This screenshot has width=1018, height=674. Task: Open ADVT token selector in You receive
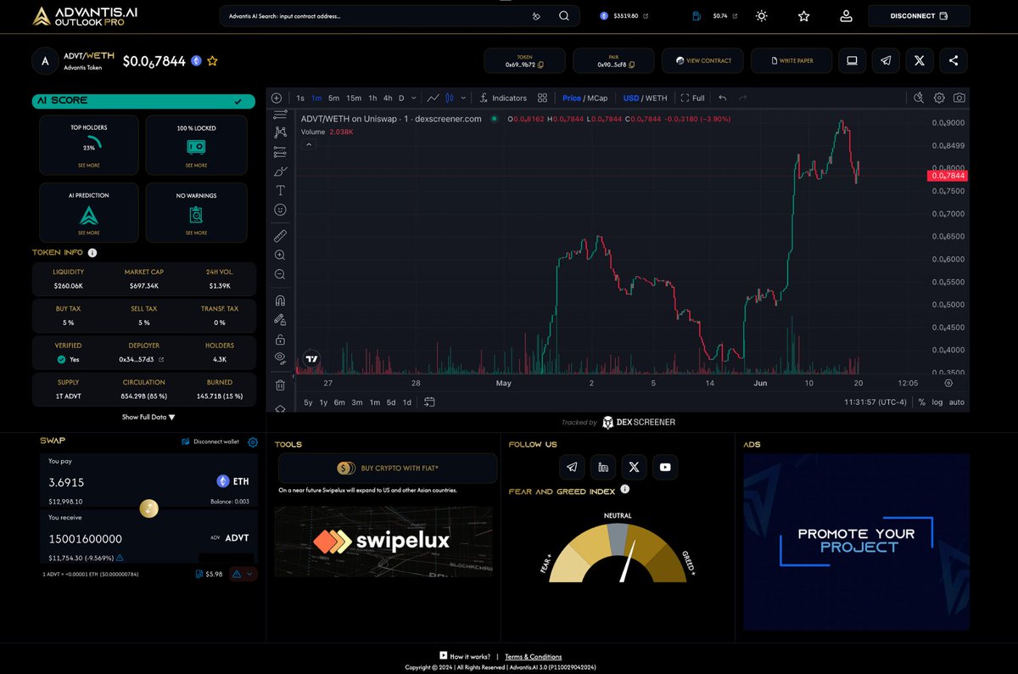coord(230,538)
